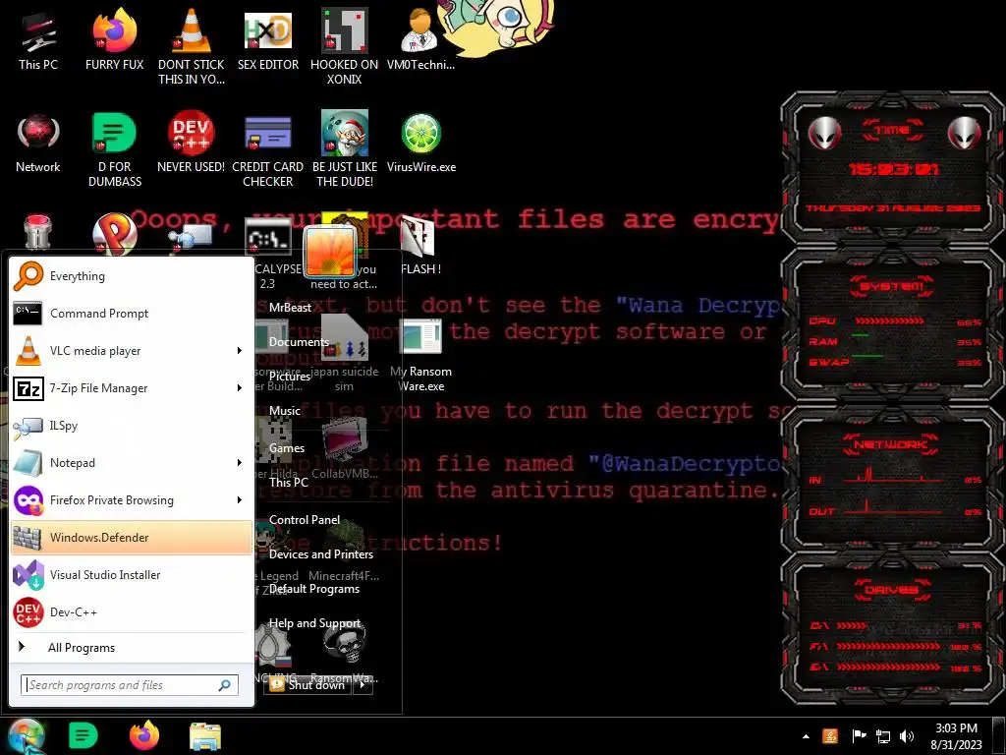Click the user account picture flower thumbnail
The height and width of the screenshot is (755, 1006).
tap(330, 253)
